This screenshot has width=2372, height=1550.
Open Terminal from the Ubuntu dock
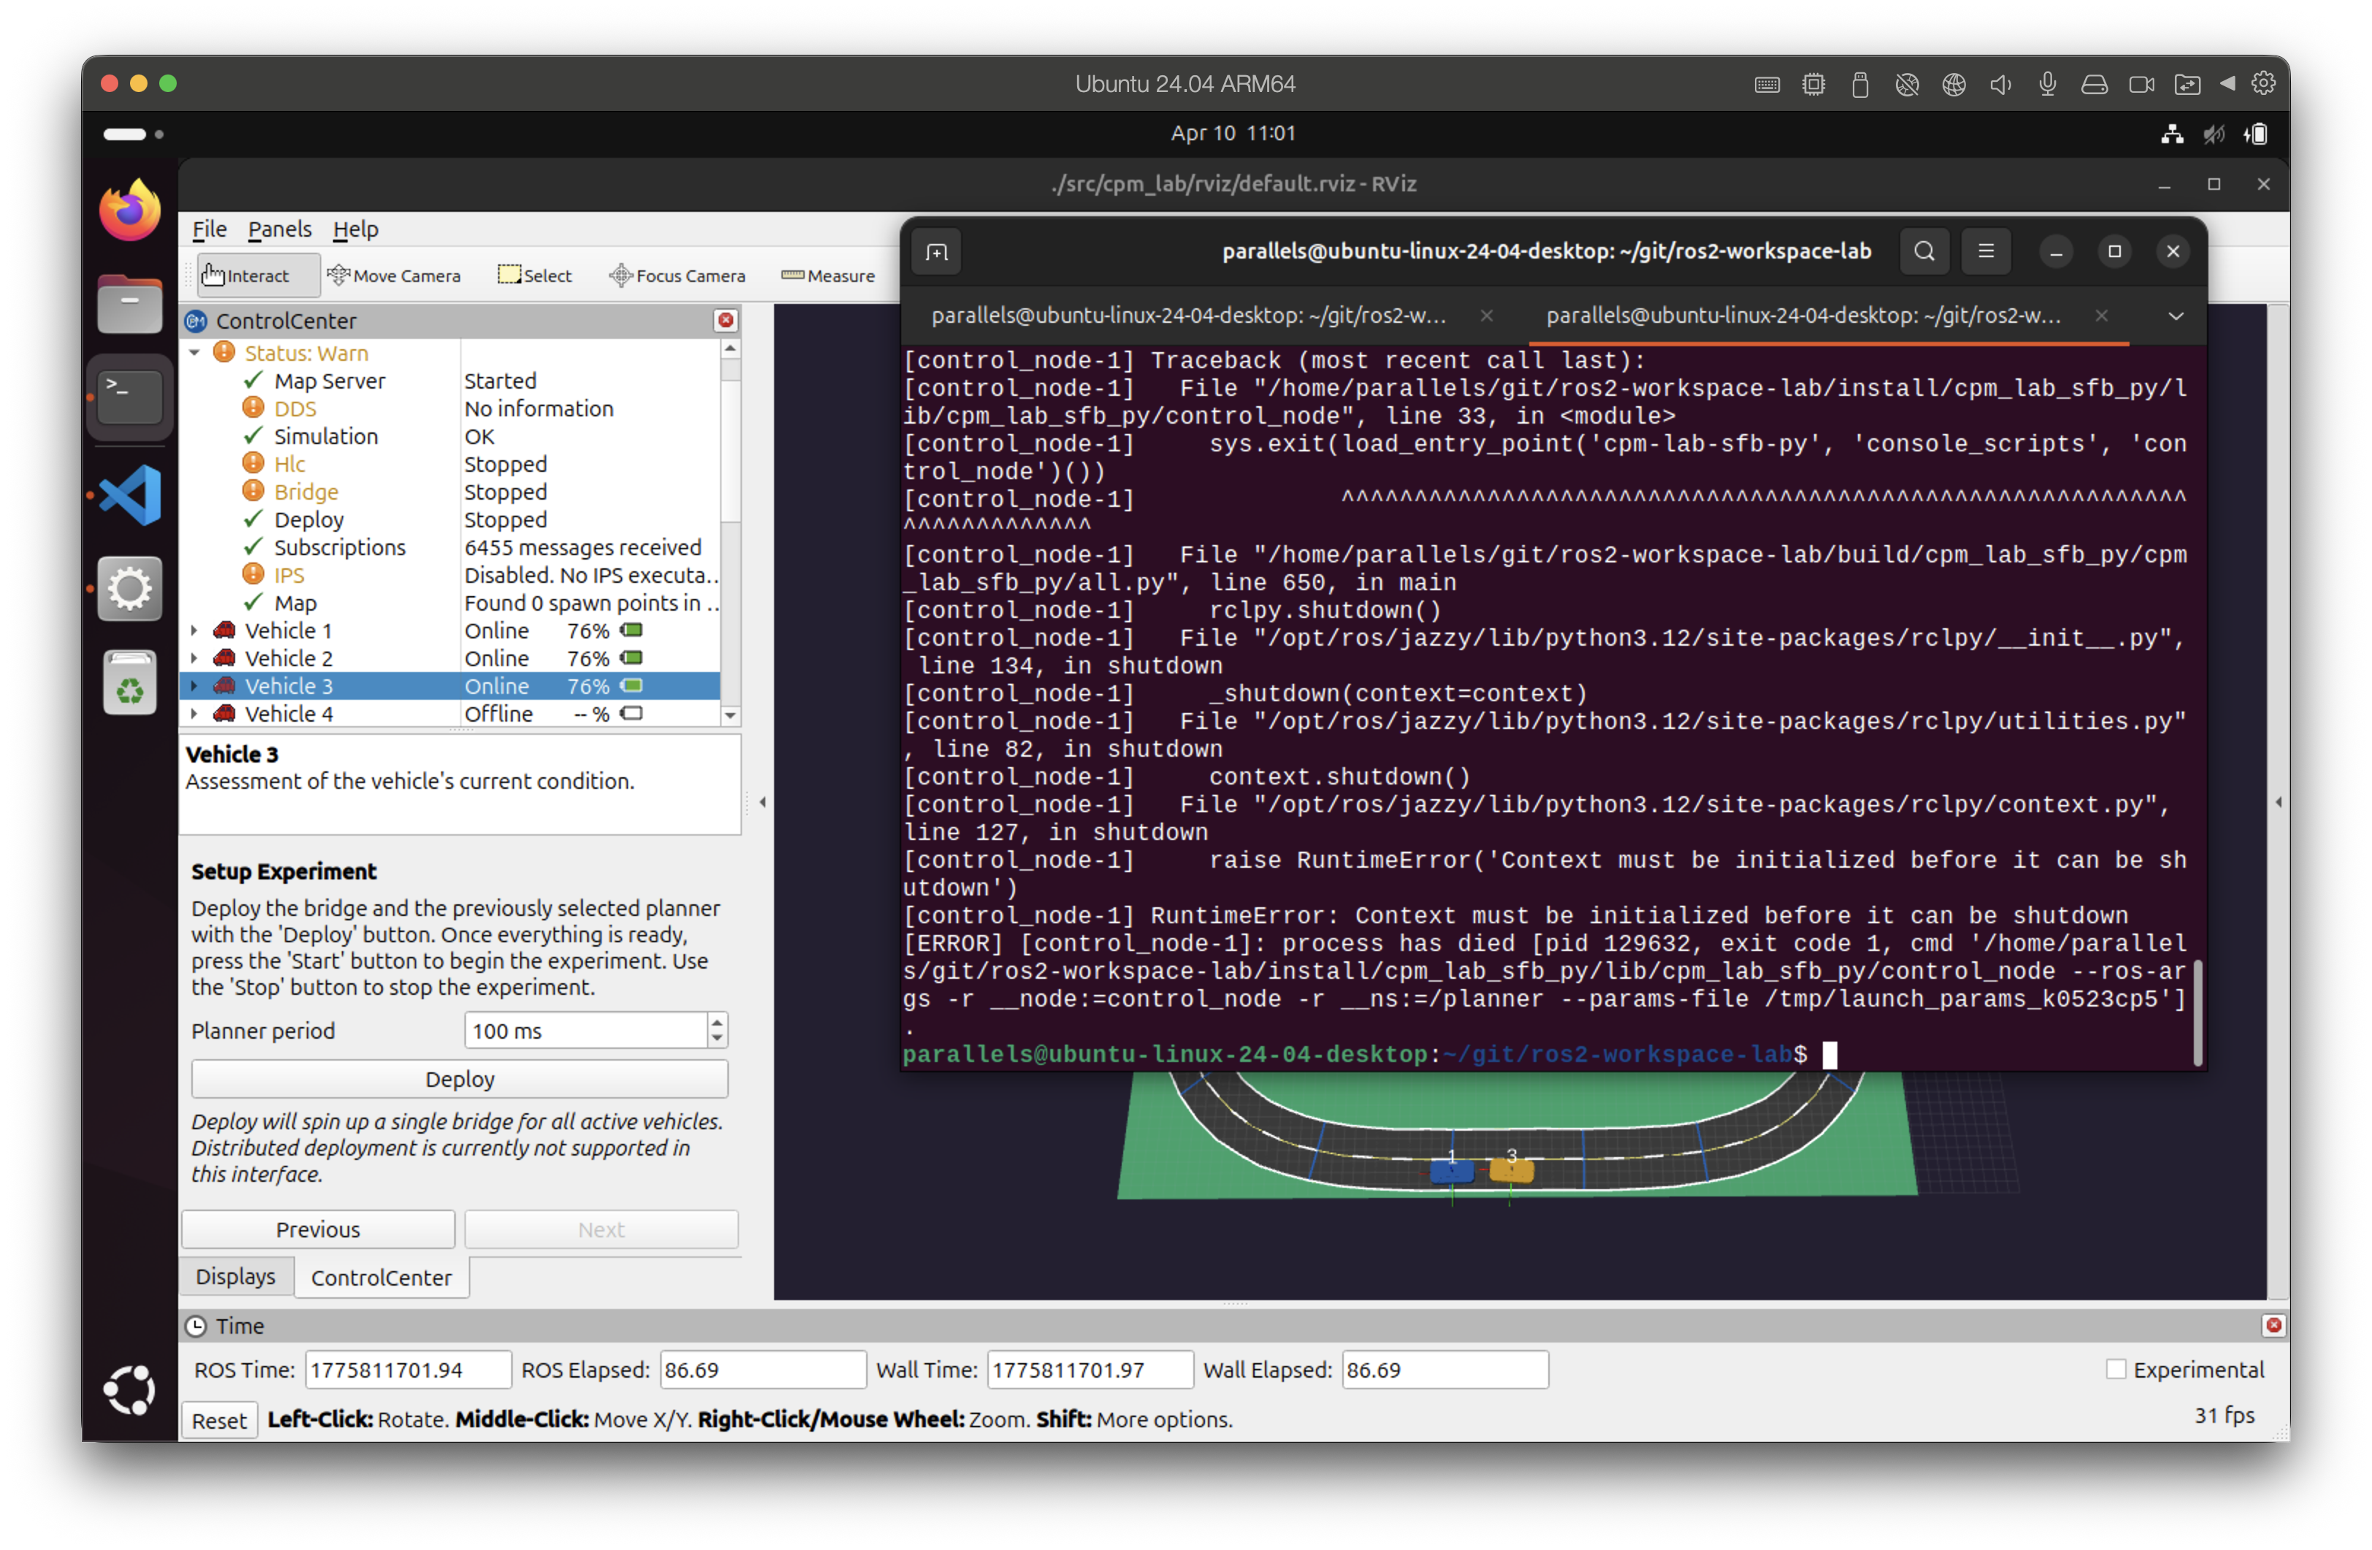131,397
